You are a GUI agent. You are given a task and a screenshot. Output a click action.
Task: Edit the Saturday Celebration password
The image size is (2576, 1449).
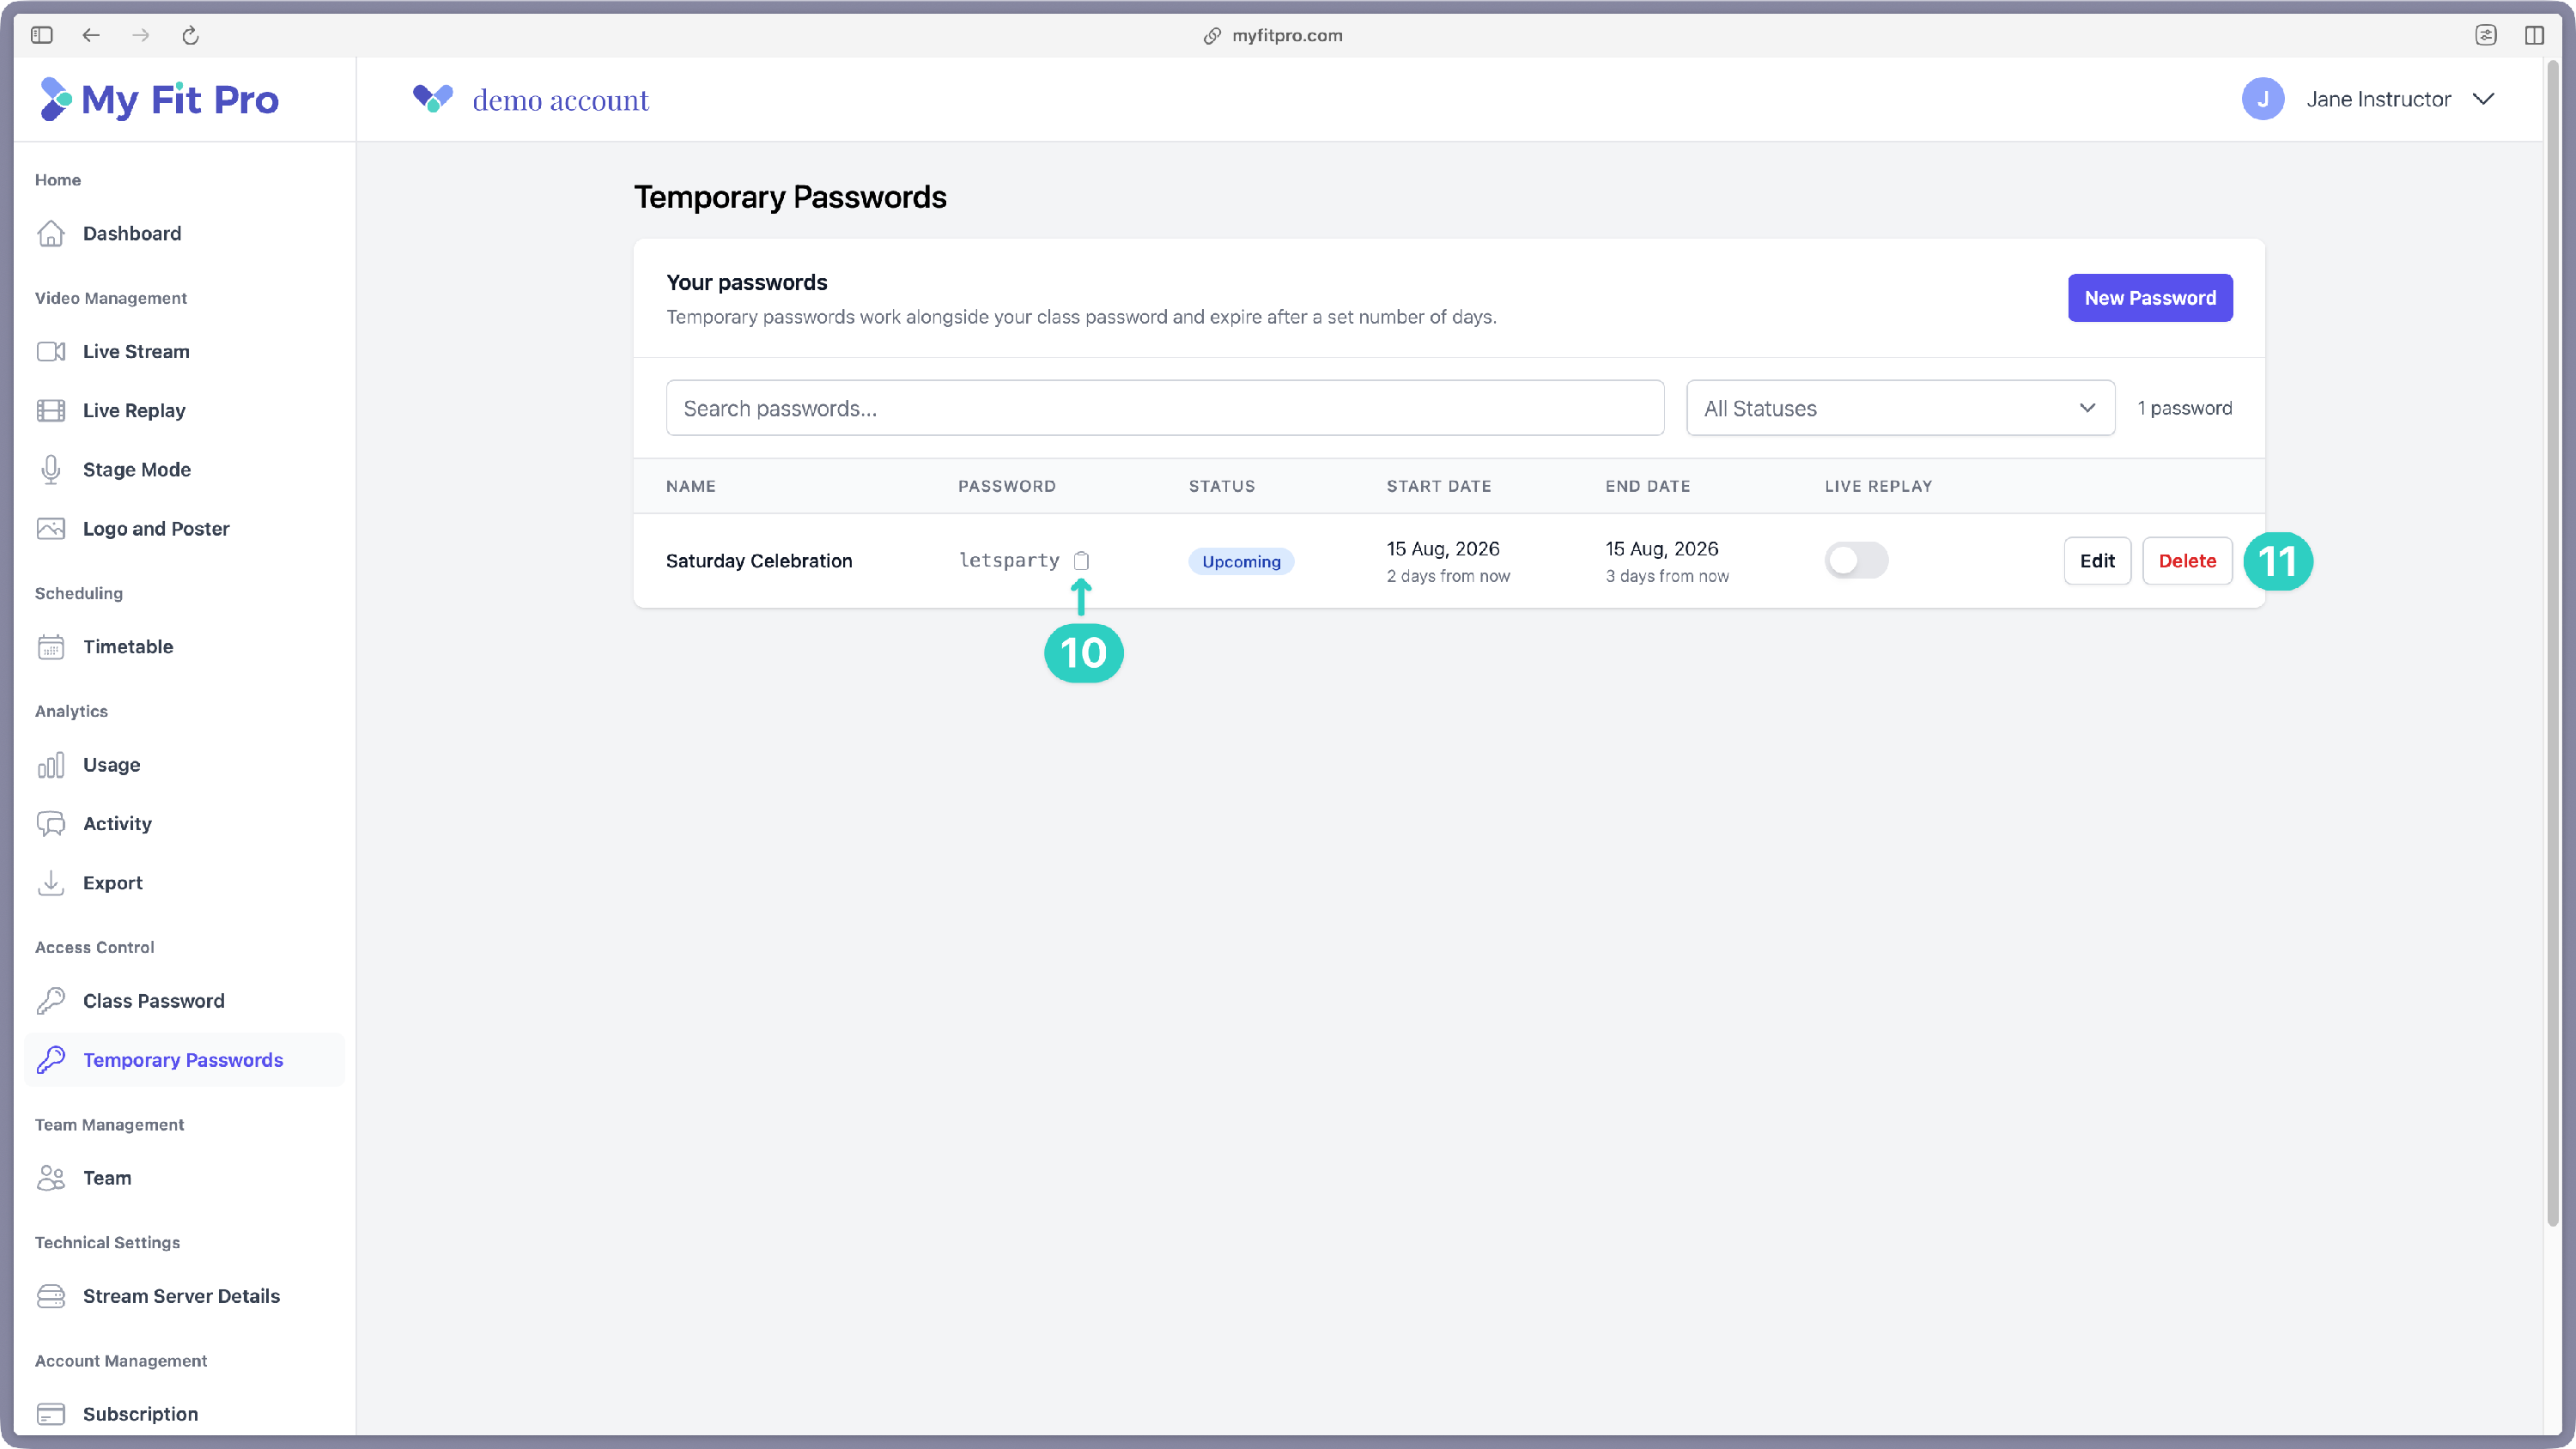2097,560
